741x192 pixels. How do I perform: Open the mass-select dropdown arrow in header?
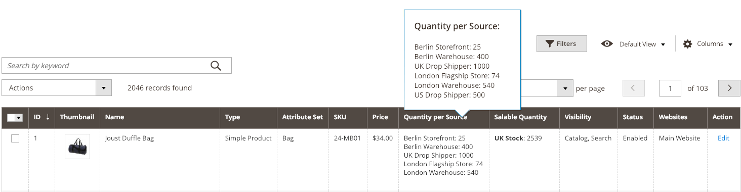coord(19,117)
